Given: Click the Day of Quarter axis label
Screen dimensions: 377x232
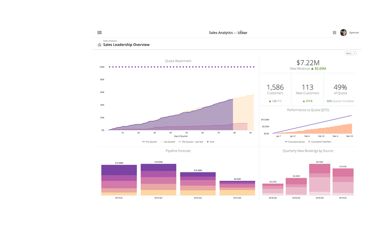Looking at the screenshot, I should tap(181, 136).
